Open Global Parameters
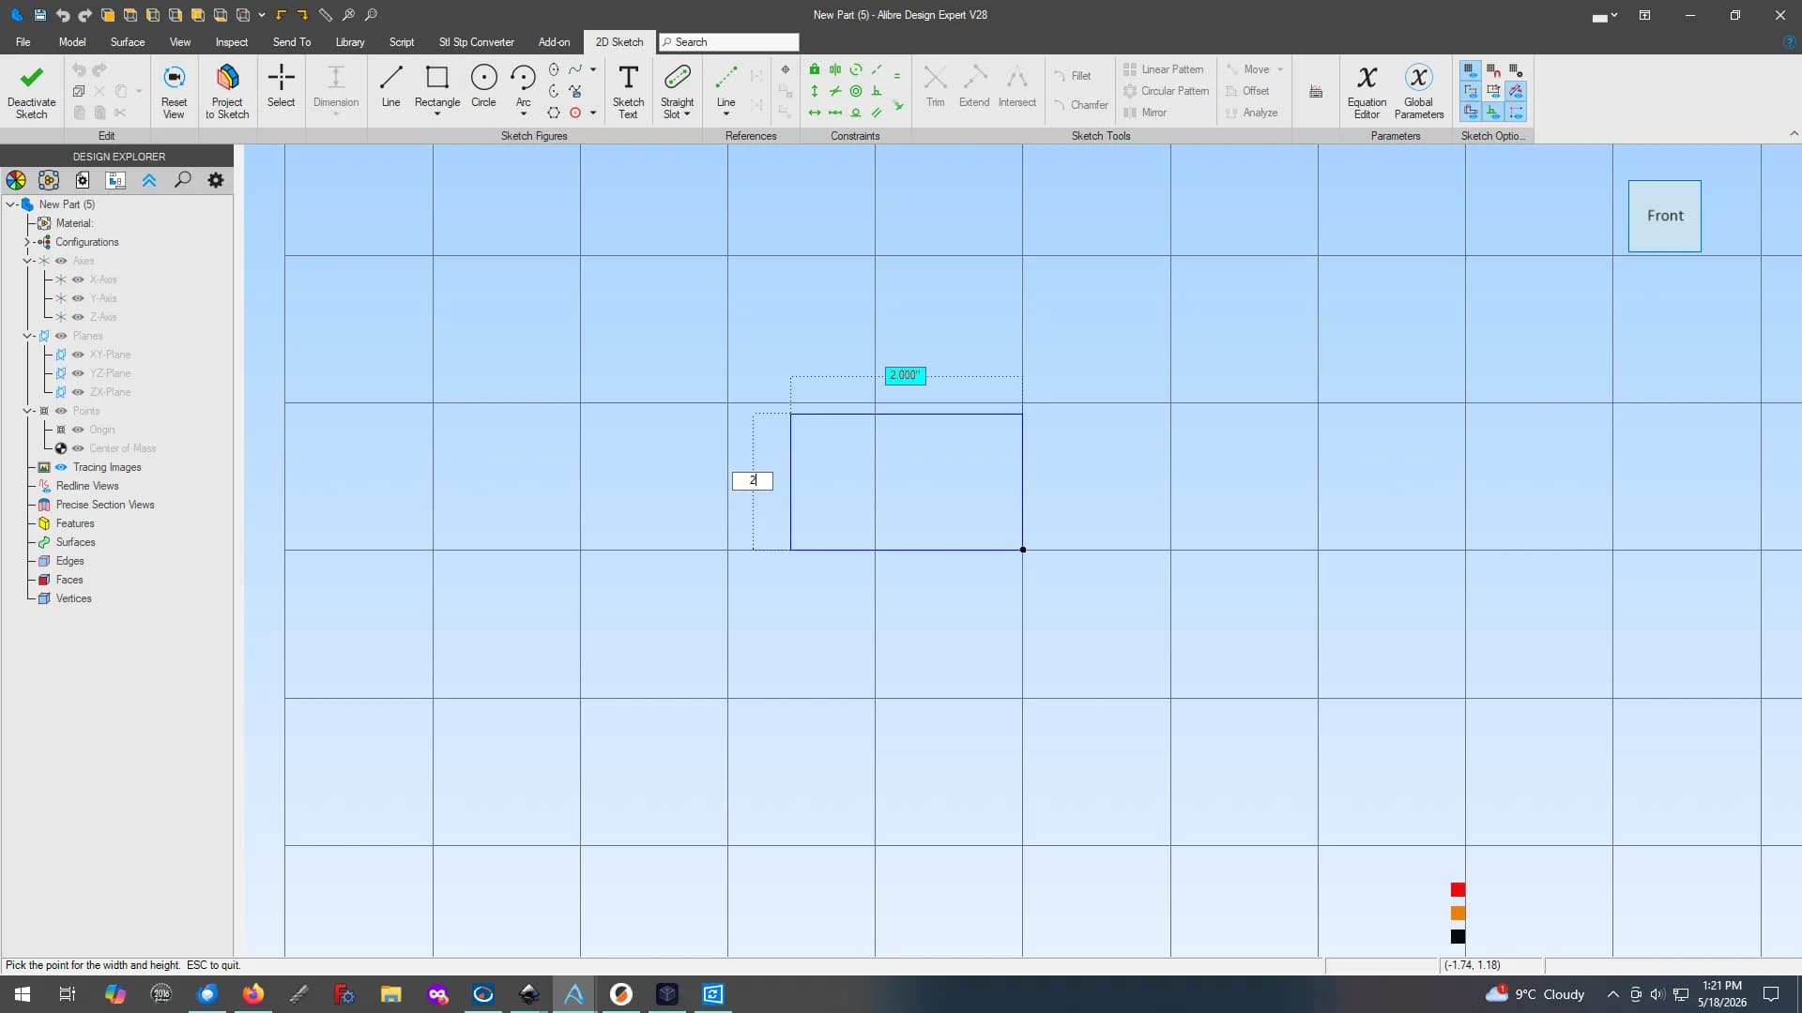 click(x=1418, y=91)
